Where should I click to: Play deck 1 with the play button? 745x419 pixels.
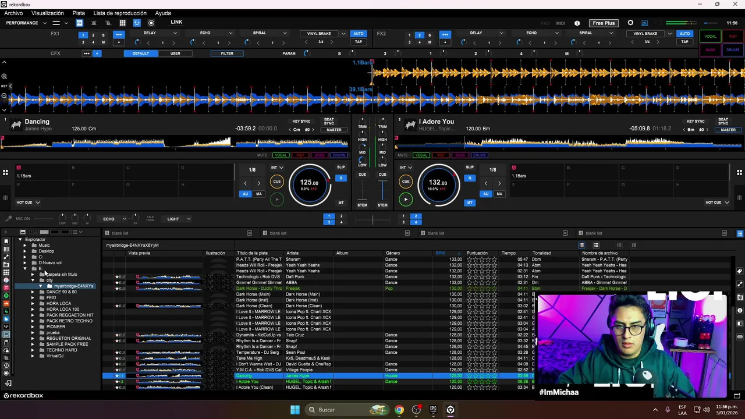click(x=276, y=200)
